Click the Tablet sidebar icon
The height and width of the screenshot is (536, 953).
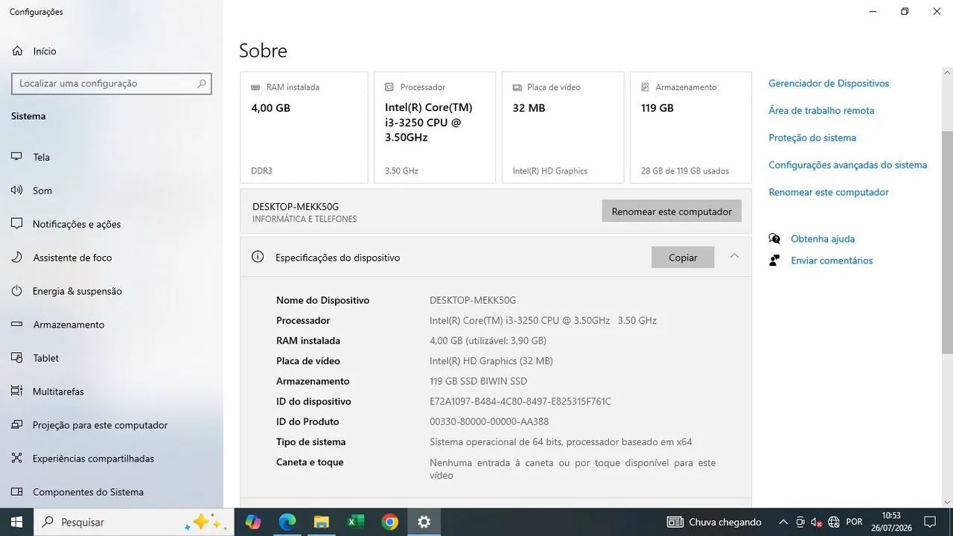16,358
